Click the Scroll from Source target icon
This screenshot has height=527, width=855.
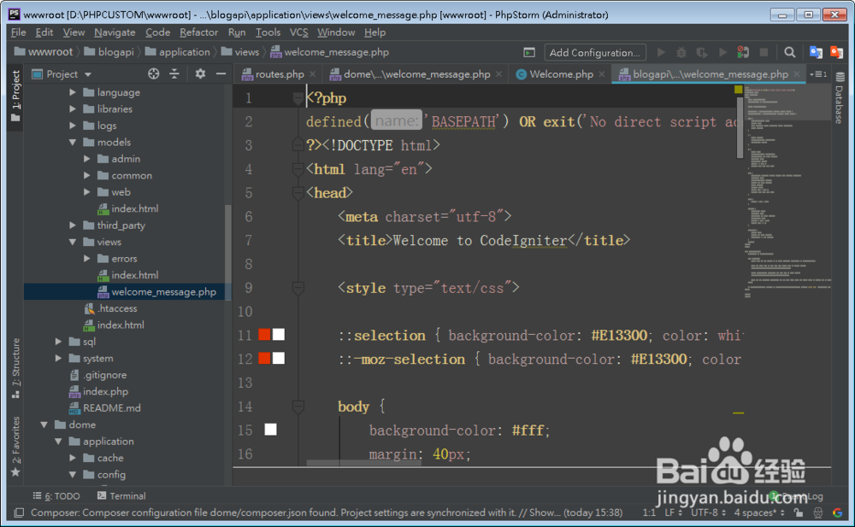point(154,73)
